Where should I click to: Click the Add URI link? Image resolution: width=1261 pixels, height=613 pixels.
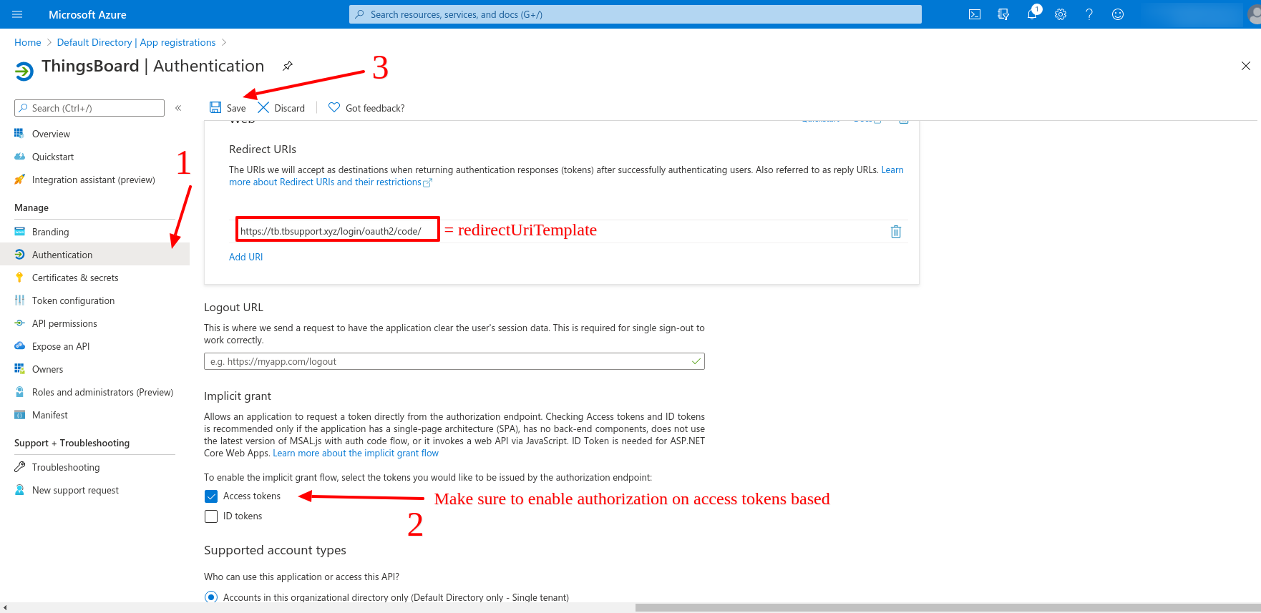[245, 257]
